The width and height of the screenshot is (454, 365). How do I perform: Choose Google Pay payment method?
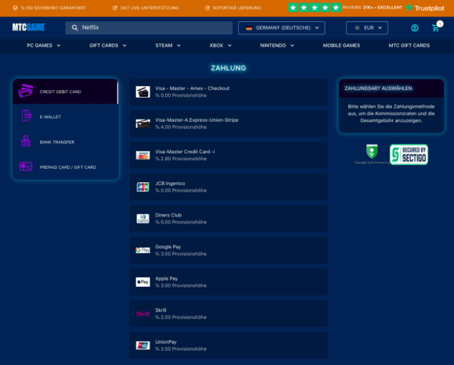pyautogui.click(x=229, y=250)
